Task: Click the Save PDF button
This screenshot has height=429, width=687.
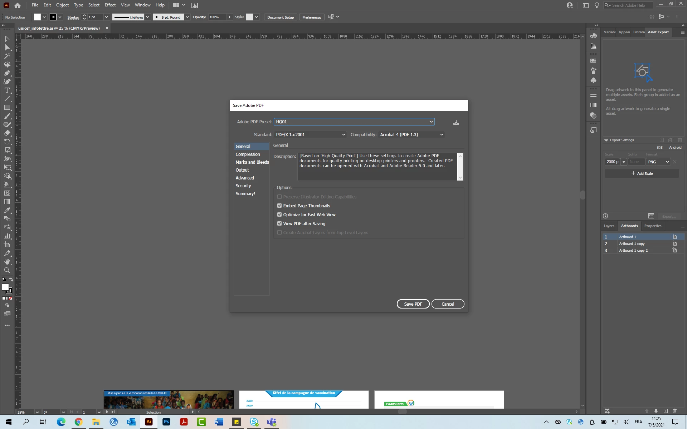Action: coord(413,304)
